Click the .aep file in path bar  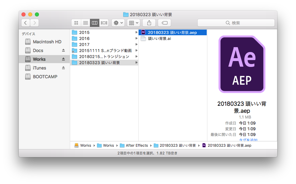227,145
